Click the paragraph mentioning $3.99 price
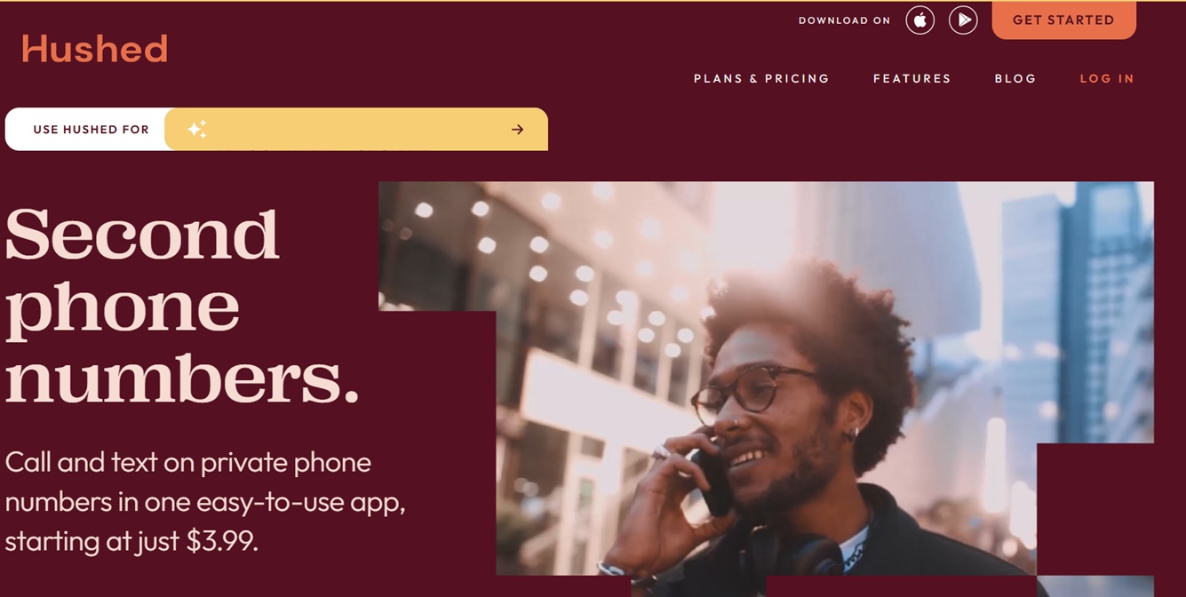 coord(205,501)
